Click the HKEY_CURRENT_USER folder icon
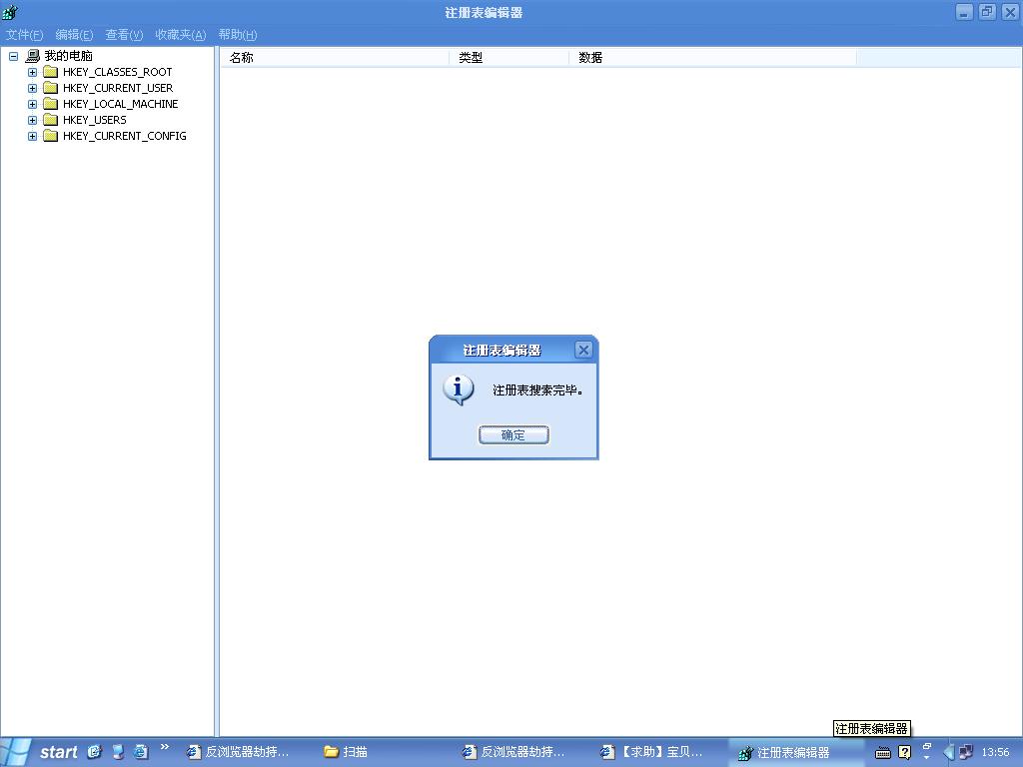 pyautogui.click(x=50, y=88)
